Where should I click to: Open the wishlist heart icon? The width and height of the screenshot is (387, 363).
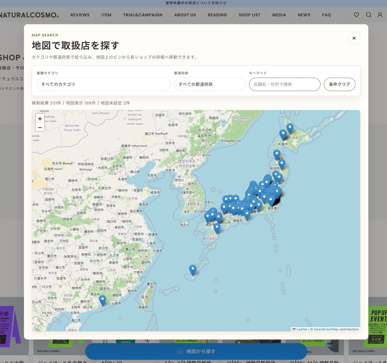(357, 15)
